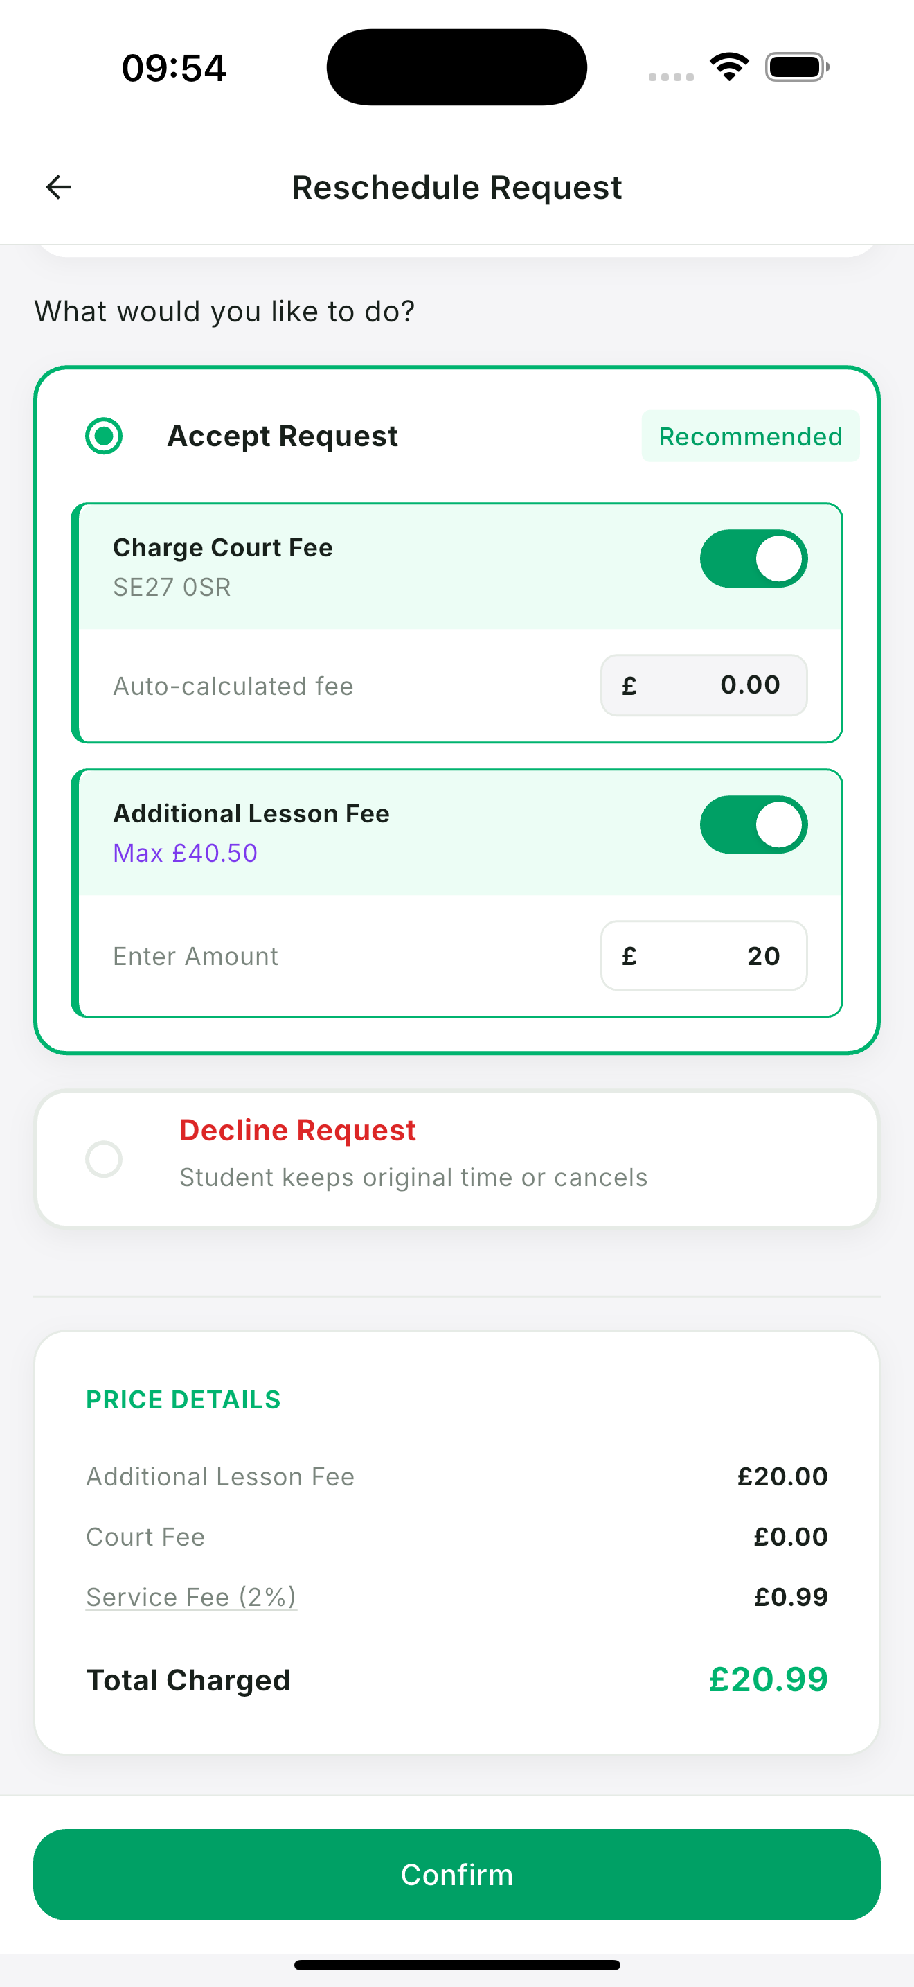
Task: Tap the cellular signal dots indicator
Action: pyautogui.click(x=670, y=76)
